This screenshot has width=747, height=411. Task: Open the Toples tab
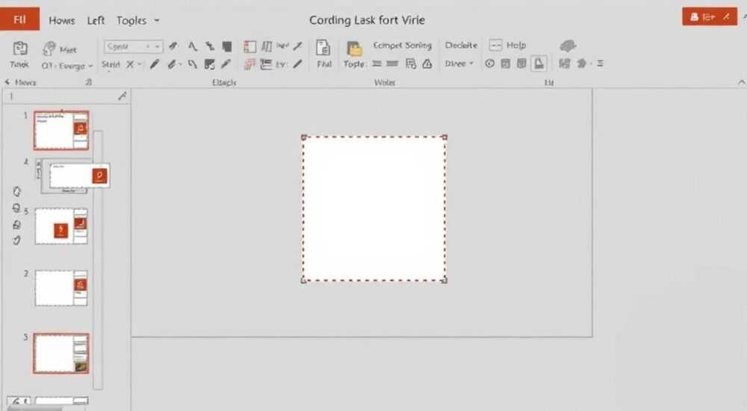(131, 20)
